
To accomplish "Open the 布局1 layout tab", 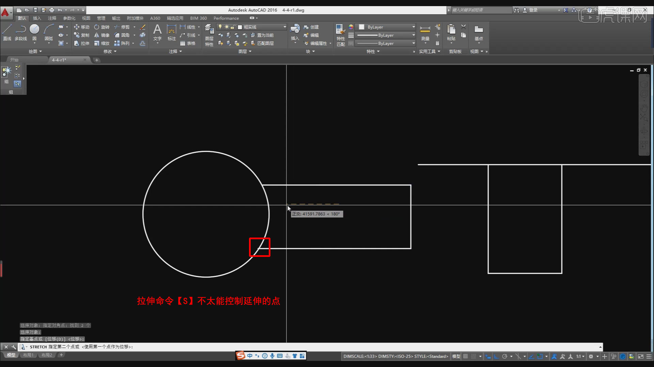I will pyautogui.click(x=28, y=355).
